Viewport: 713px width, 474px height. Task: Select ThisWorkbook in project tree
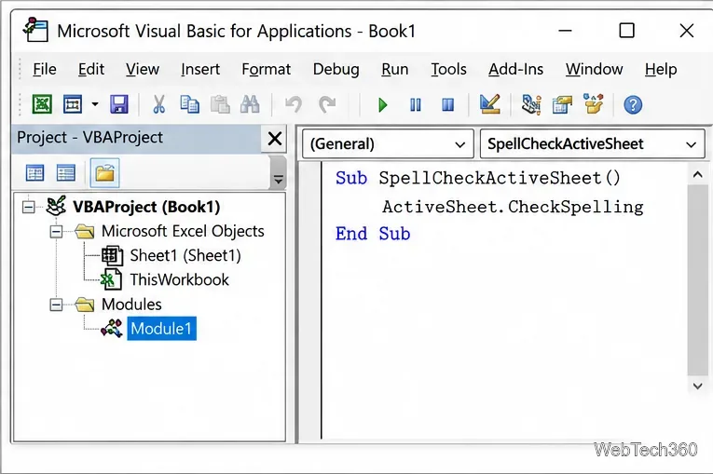pyautogui.click(x=180, y=280)
